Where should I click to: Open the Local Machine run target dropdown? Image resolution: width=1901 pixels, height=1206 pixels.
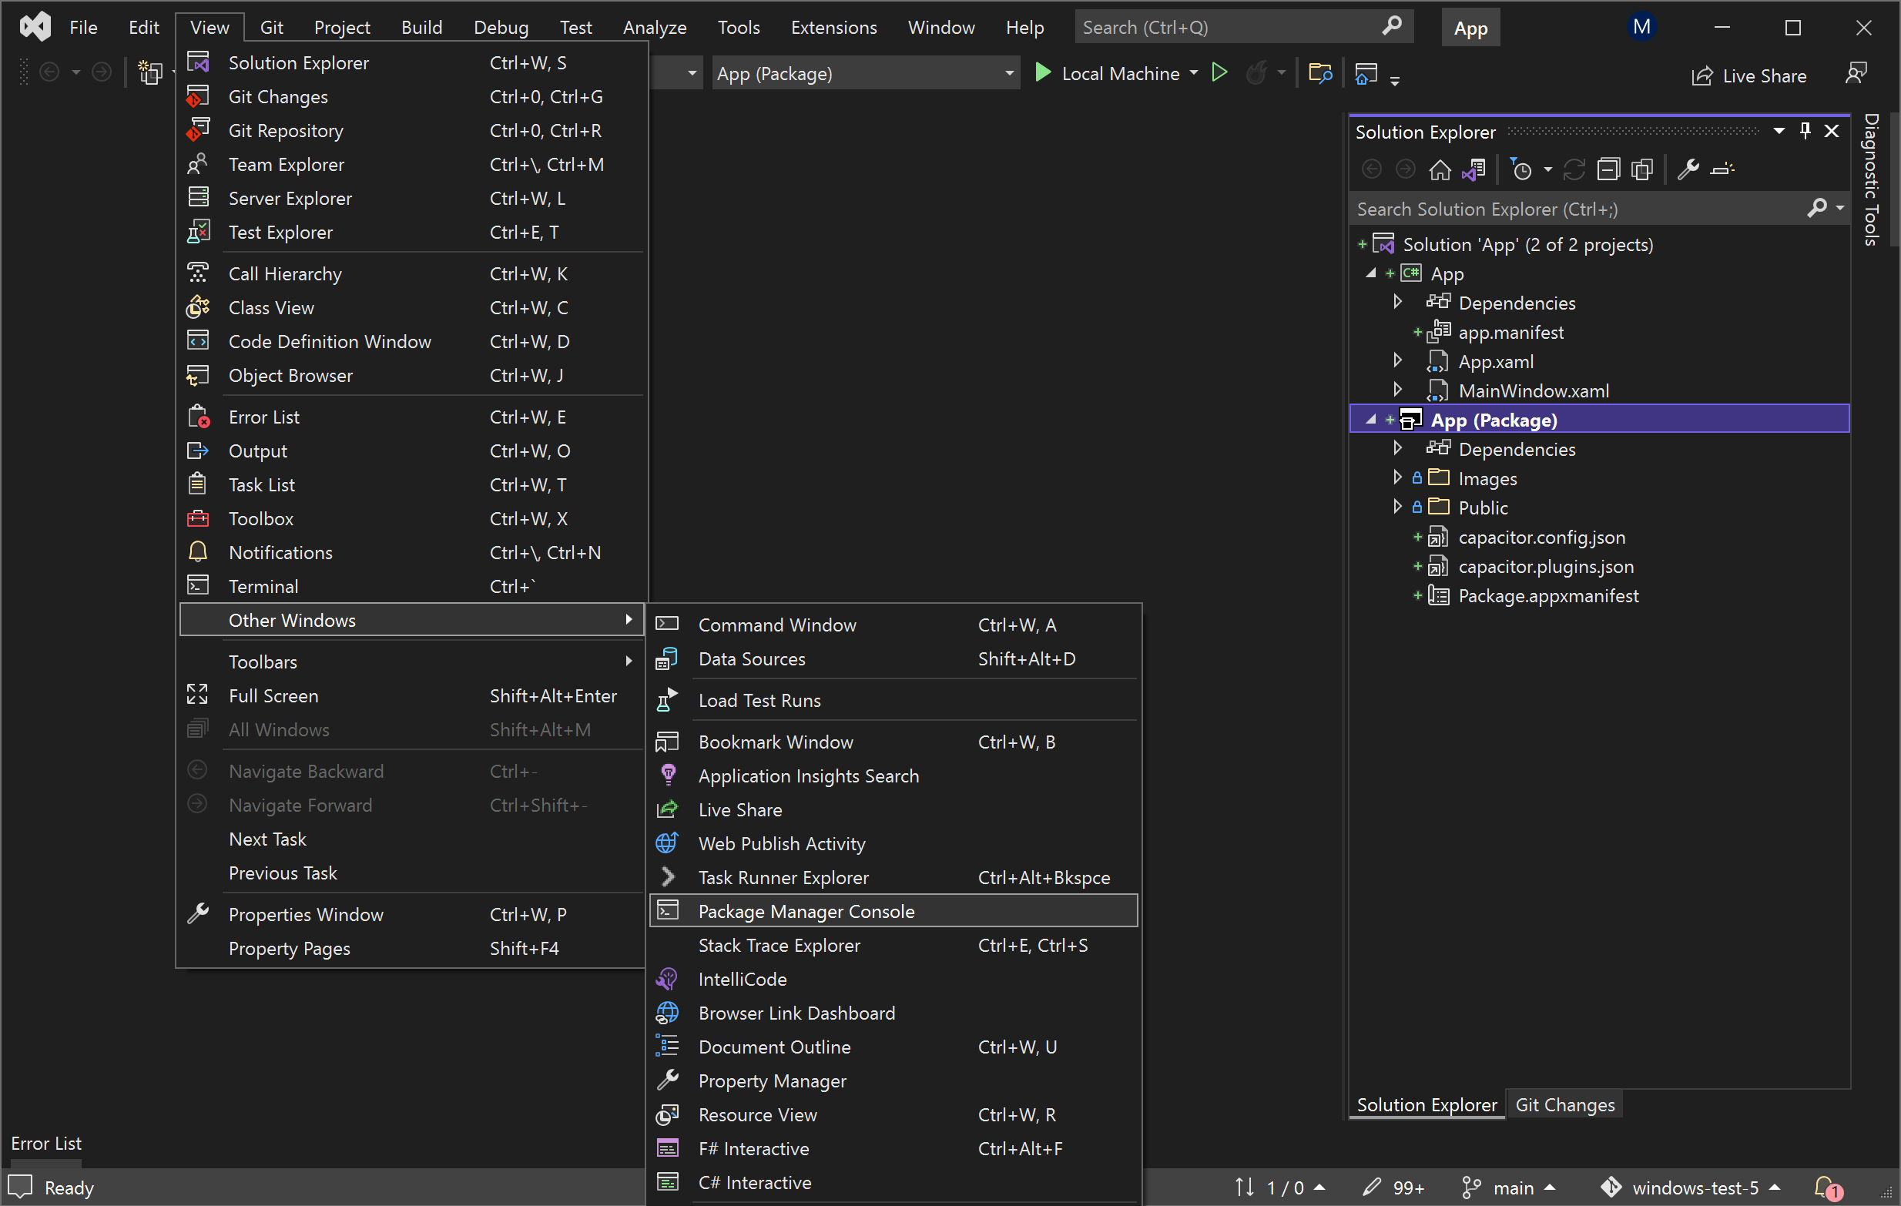[x=1194, y=72]
